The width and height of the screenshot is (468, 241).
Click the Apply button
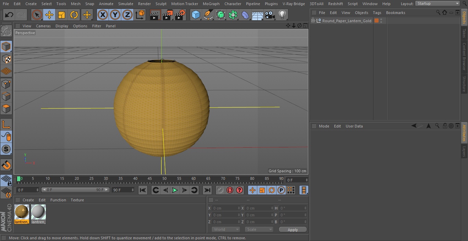click(293, 230)
